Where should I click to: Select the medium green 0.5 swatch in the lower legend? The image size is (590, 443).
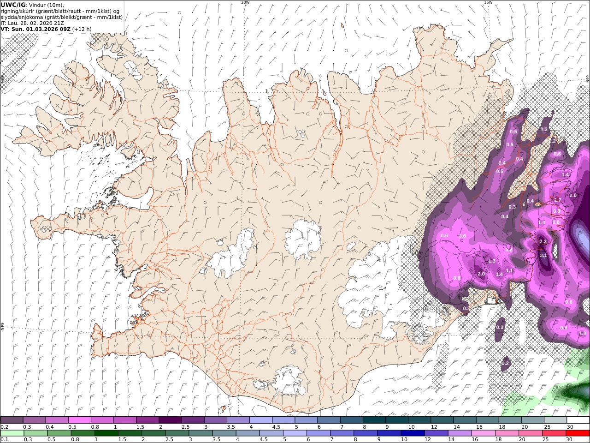(x=59, y=433)
